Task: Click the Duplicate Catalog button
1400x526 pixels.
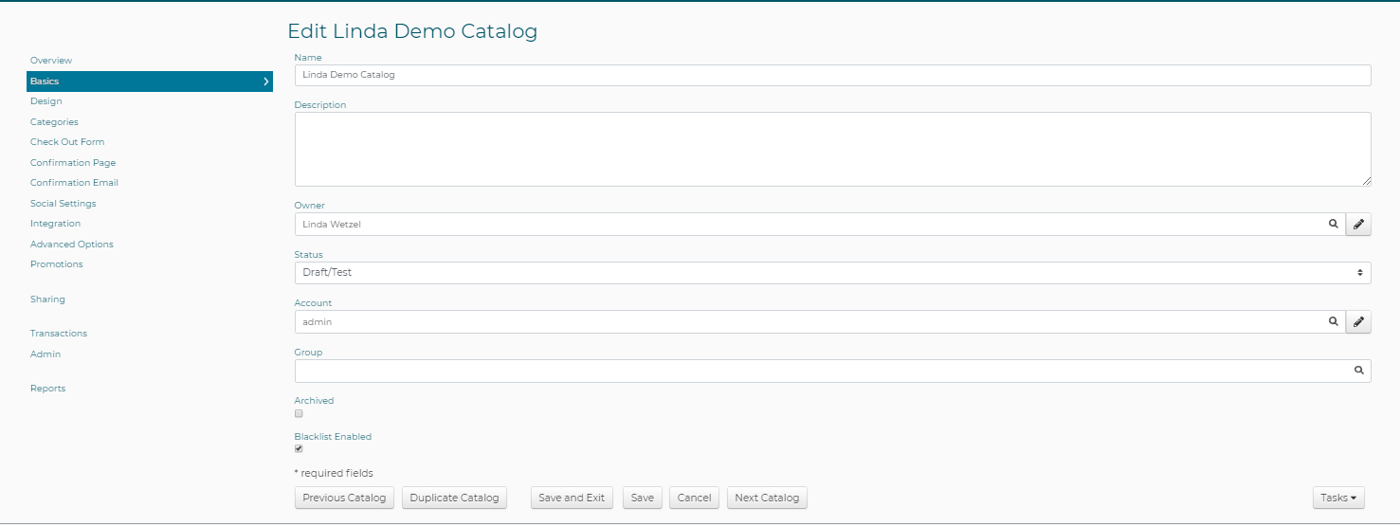Action: (x=454, y=498)
